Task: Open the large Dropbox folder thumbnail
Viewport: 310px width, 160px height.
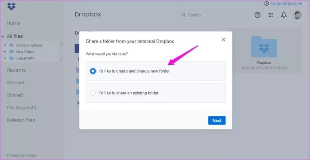Action: [264, 47]
